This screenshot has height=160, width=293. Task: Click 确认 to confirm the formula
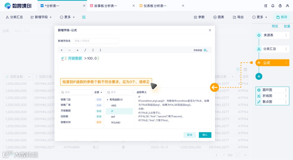tap(205, 135)
